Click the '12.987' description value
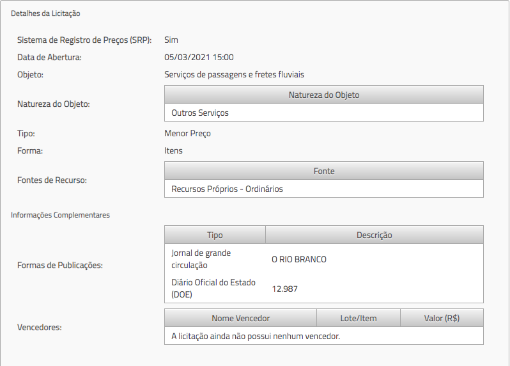The image size is (510, 366). click(284, 289)
